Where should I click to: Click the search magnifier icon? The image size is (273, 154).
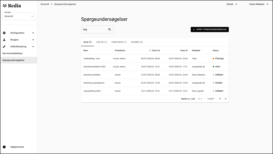click(x=110, y=29)
